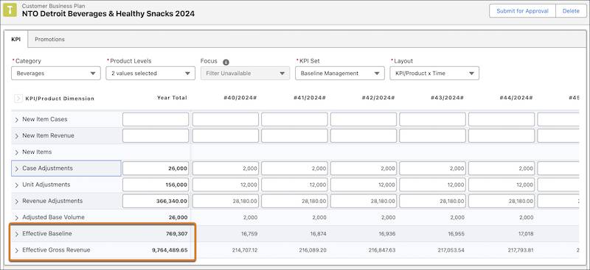
Task: Click Revenue Adjustments Year Total 366,340.00 field
Action: 156,201
